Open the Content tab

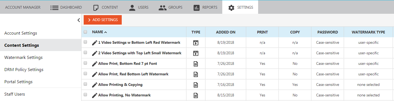point(106,7)
